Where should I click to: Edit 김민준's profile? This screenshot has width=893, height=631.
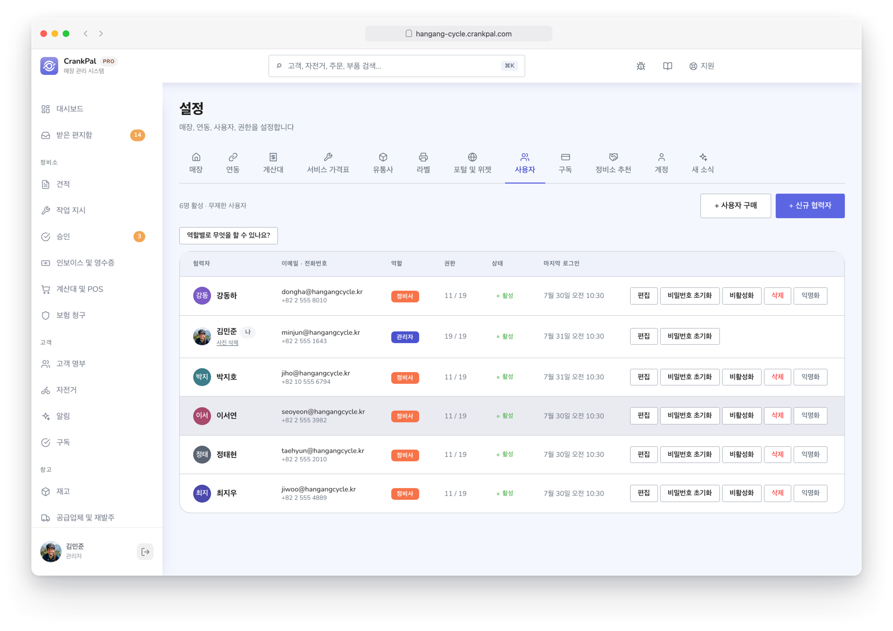point(644,336)
